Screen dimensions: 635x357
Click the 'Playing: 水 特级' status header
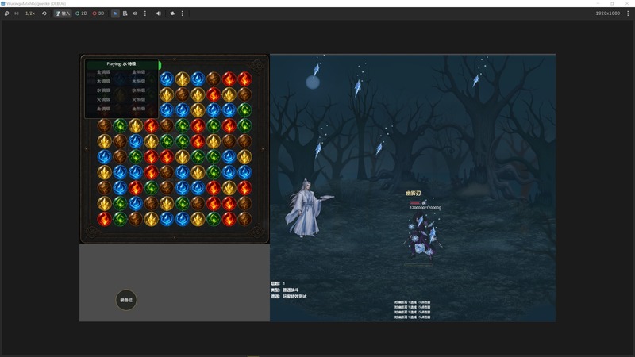[x=121, y=64]
